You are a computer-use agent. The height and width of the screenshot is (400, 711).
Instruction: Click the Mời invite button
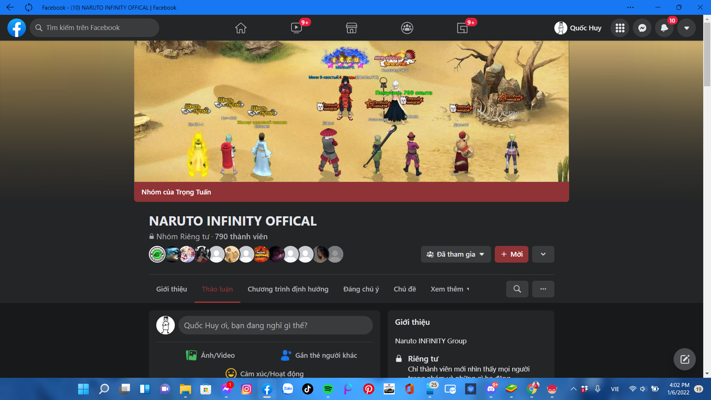[511, 254]
